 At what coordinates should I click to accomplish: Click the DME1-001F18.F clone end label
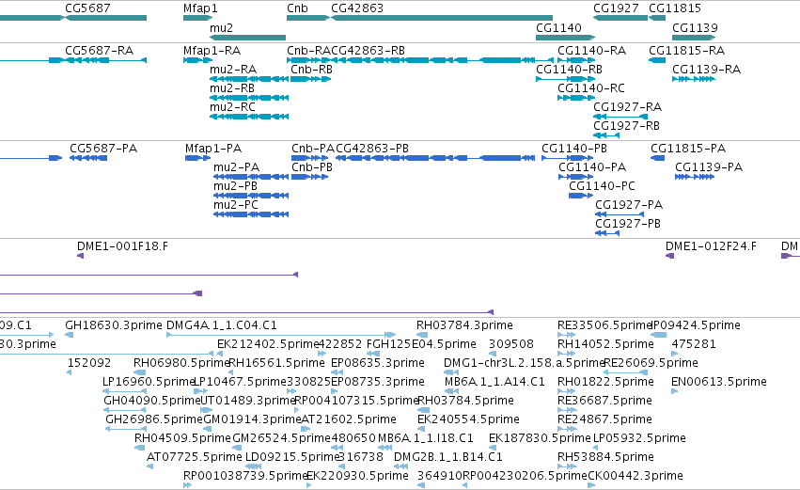point(122,246)
